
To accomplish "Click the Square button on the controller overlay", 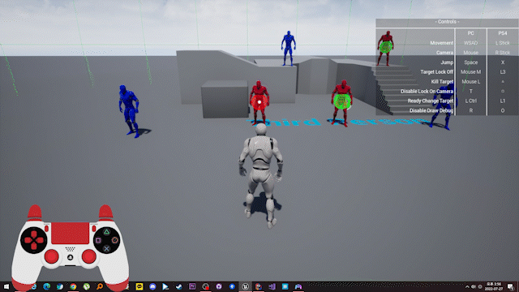I will point(98,240).
